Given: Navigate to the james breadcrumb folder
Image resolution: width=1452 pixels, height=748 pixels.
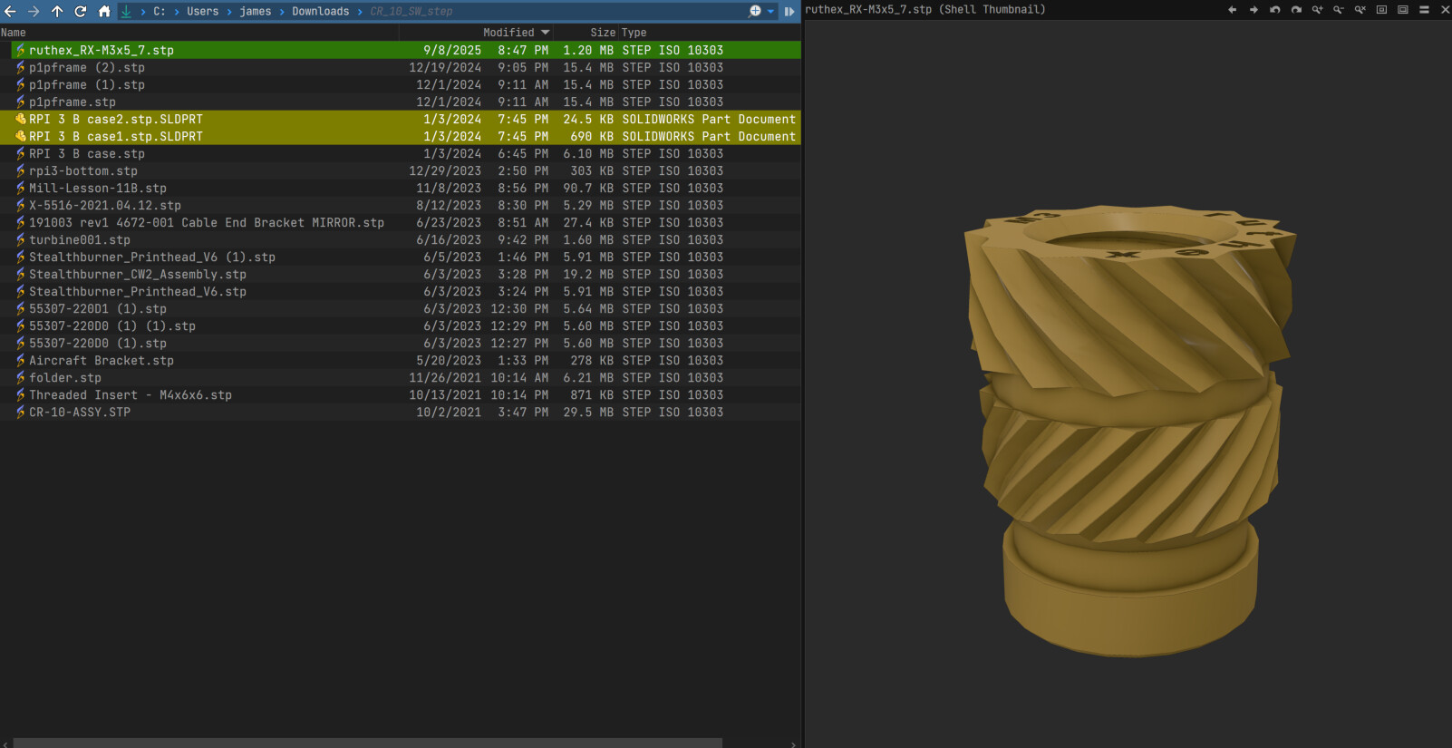Looking at the screenshot, I should point(255,11).
